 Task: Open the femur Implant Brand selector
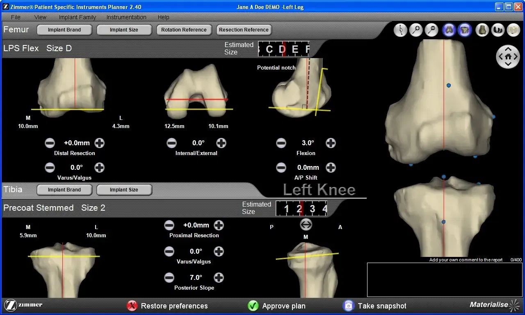(x=64, y=29)
